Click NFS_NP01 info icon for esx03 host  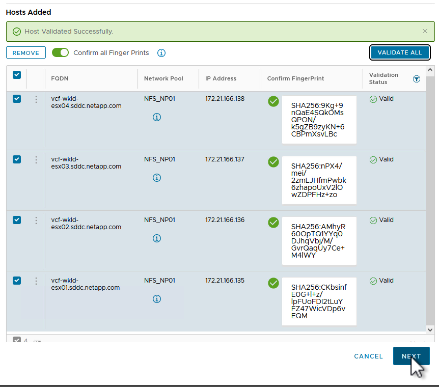click(x=157, y=178)
